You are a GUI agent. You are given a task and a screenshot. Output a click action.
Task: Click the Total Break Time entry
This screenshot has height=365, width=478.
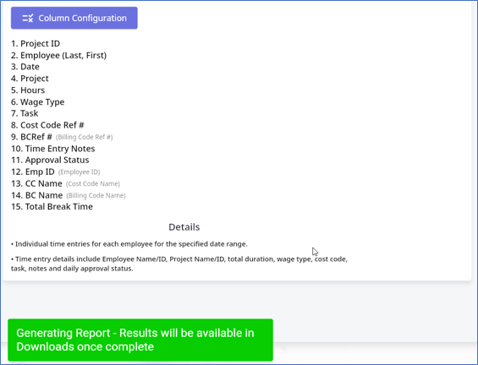pos(52,207)
